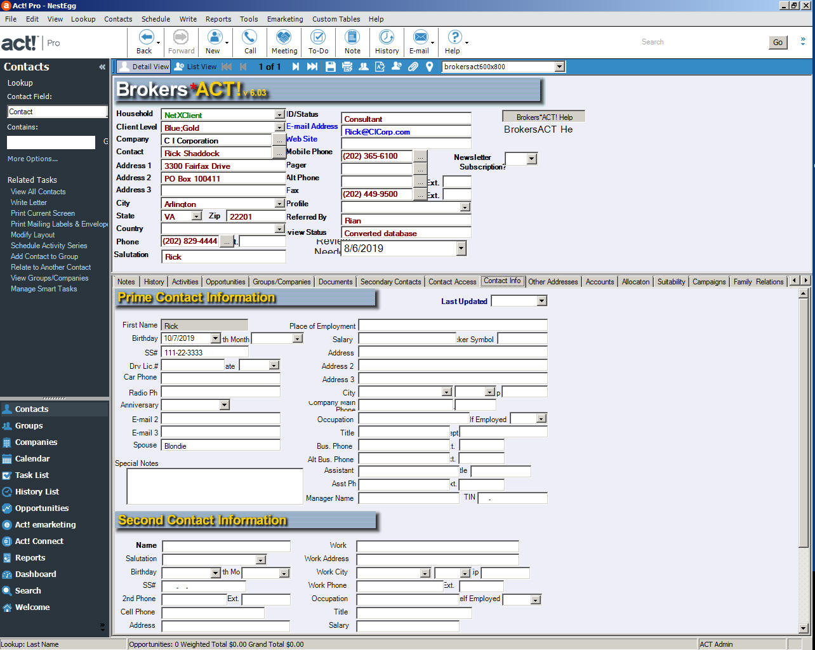Image resolution: width=815 pixels, height=650 pixels.
Task: Click the tab strip right scroll arrow
Action: click(x=806, y=281)
